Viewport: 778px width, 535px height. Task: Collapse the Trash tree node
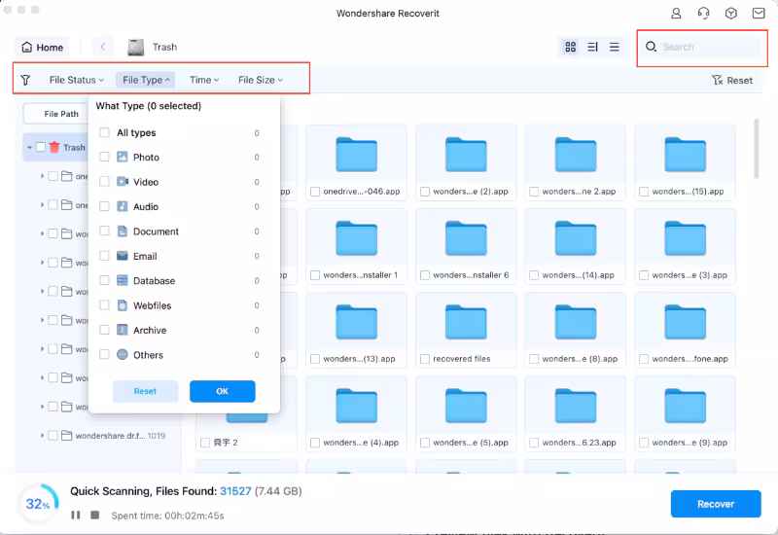[29, 148]
